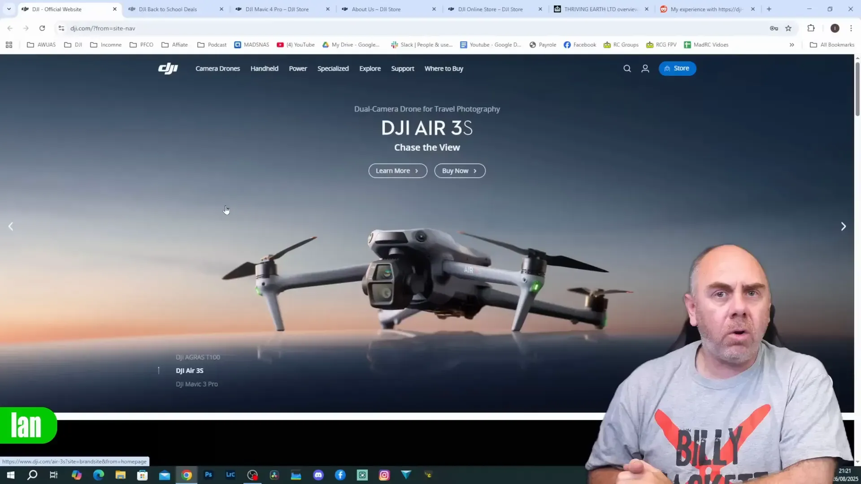
Task: Open Instagram from the taskbar
Action: pyautogui.click(x=384, y=475)
